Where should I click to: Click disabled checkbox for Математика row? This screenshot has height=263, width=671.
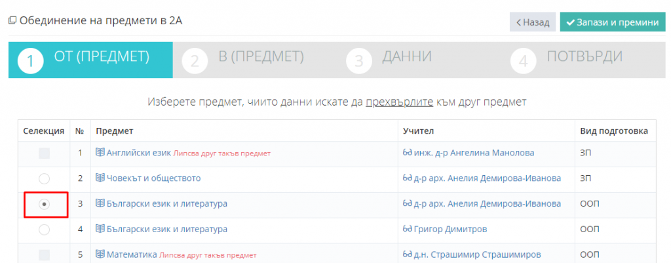click(44, 255)
